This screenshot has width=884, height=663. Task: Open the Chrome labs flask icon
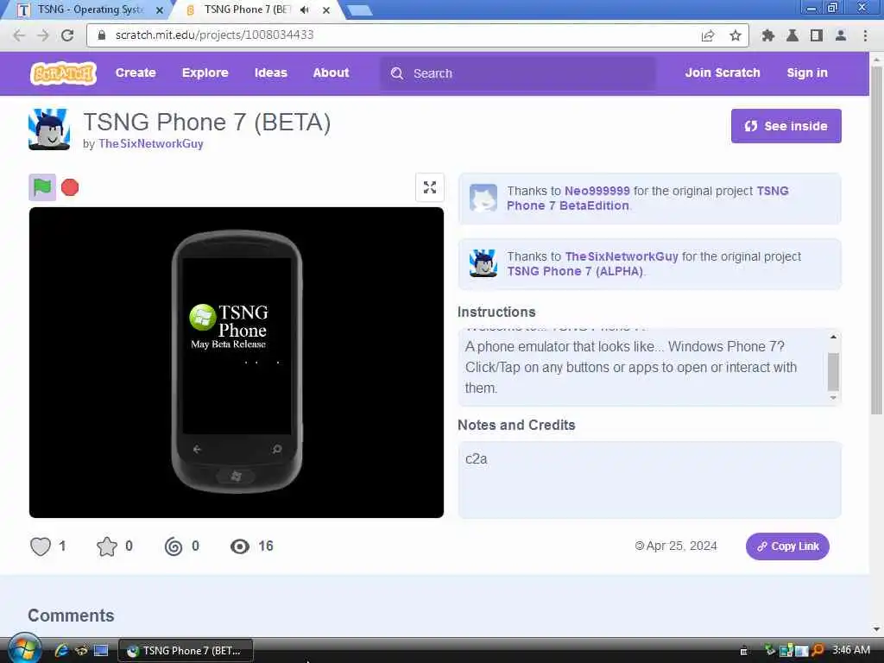792,35
